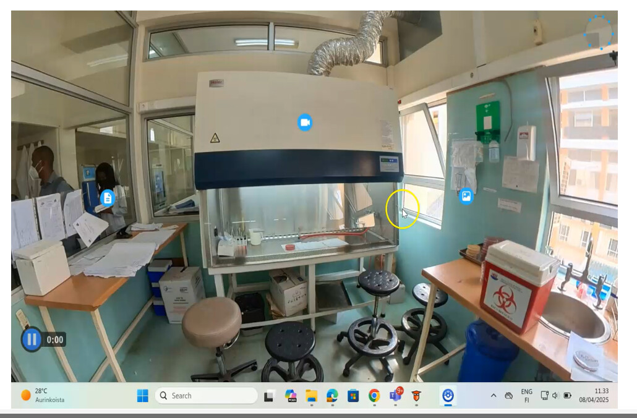The height and width of the screenshot is (418, 637).
Task: Expand the hidden system tray icons
Action: [x=493, y=396]
